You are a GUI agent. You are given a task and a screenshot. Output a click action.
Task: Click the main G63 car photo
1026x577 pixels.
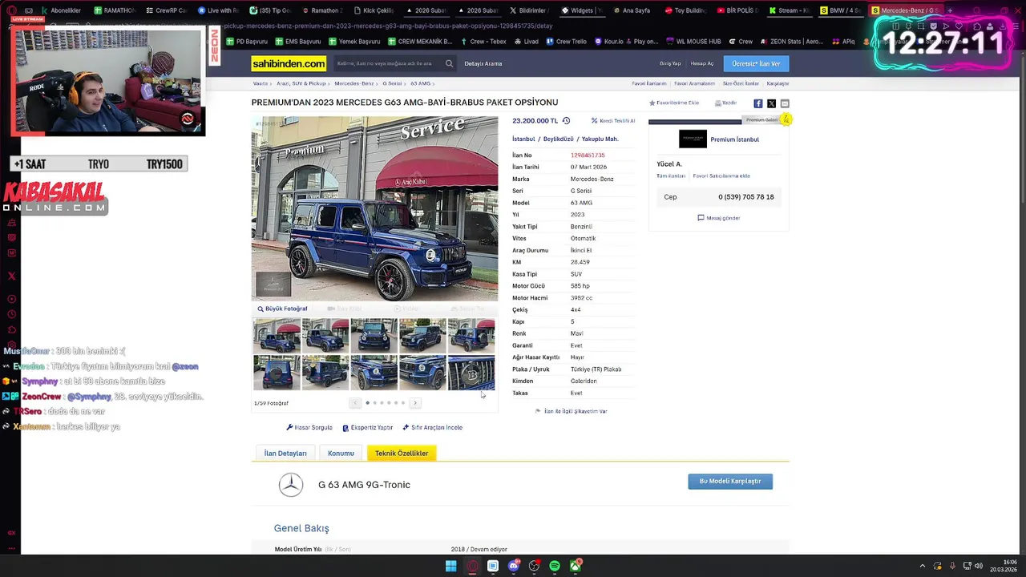(x=374, y=208)
